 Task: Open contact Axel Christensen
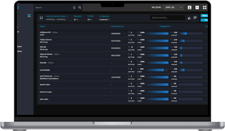click(46, 76)
